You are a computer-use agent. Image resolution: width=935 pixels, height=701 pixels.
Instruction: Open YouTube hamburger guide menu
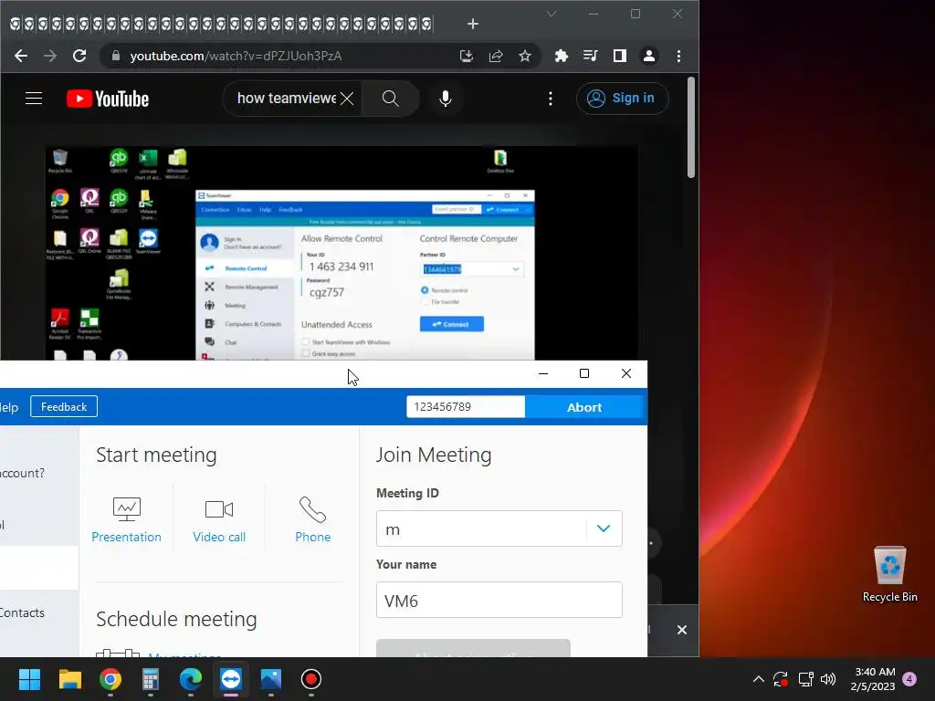coord(34,99)
